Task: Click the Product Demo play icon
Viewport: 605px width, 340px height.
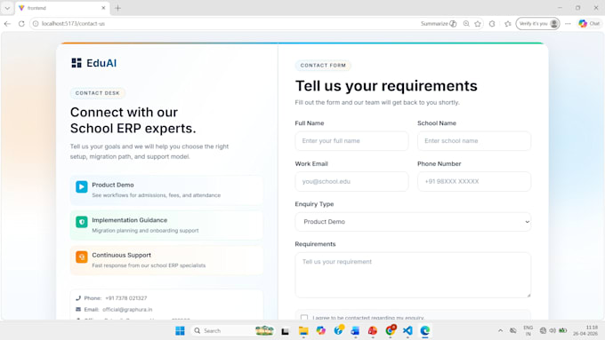Action: pos(82,186)
